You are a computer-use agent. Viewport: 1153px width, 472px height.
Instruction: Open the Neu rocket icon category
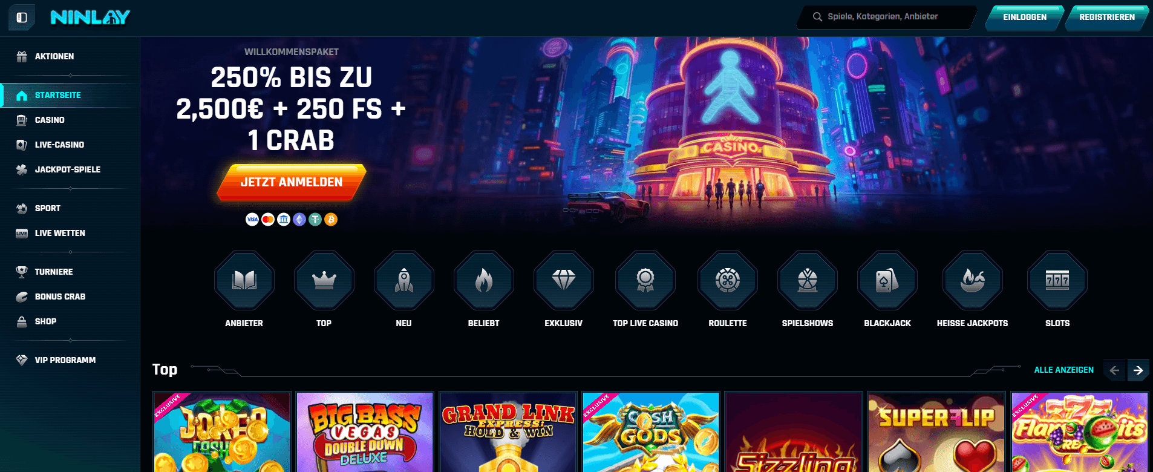point(404,280)
